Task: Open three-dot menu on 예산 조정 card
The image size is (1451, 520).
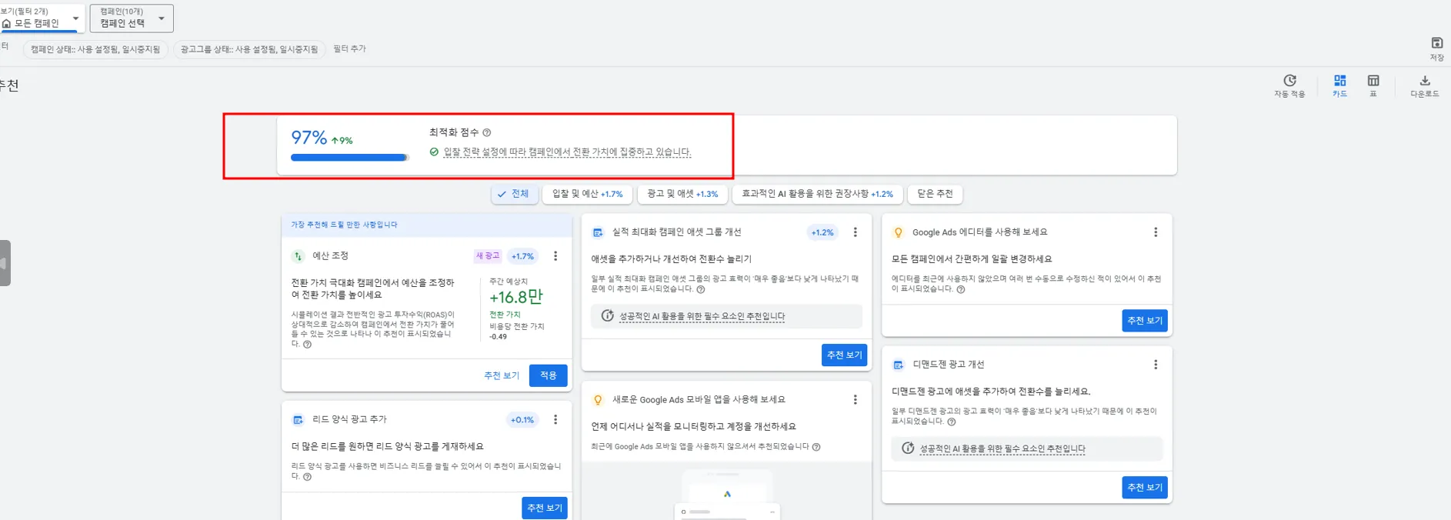Action: [555, 256]
